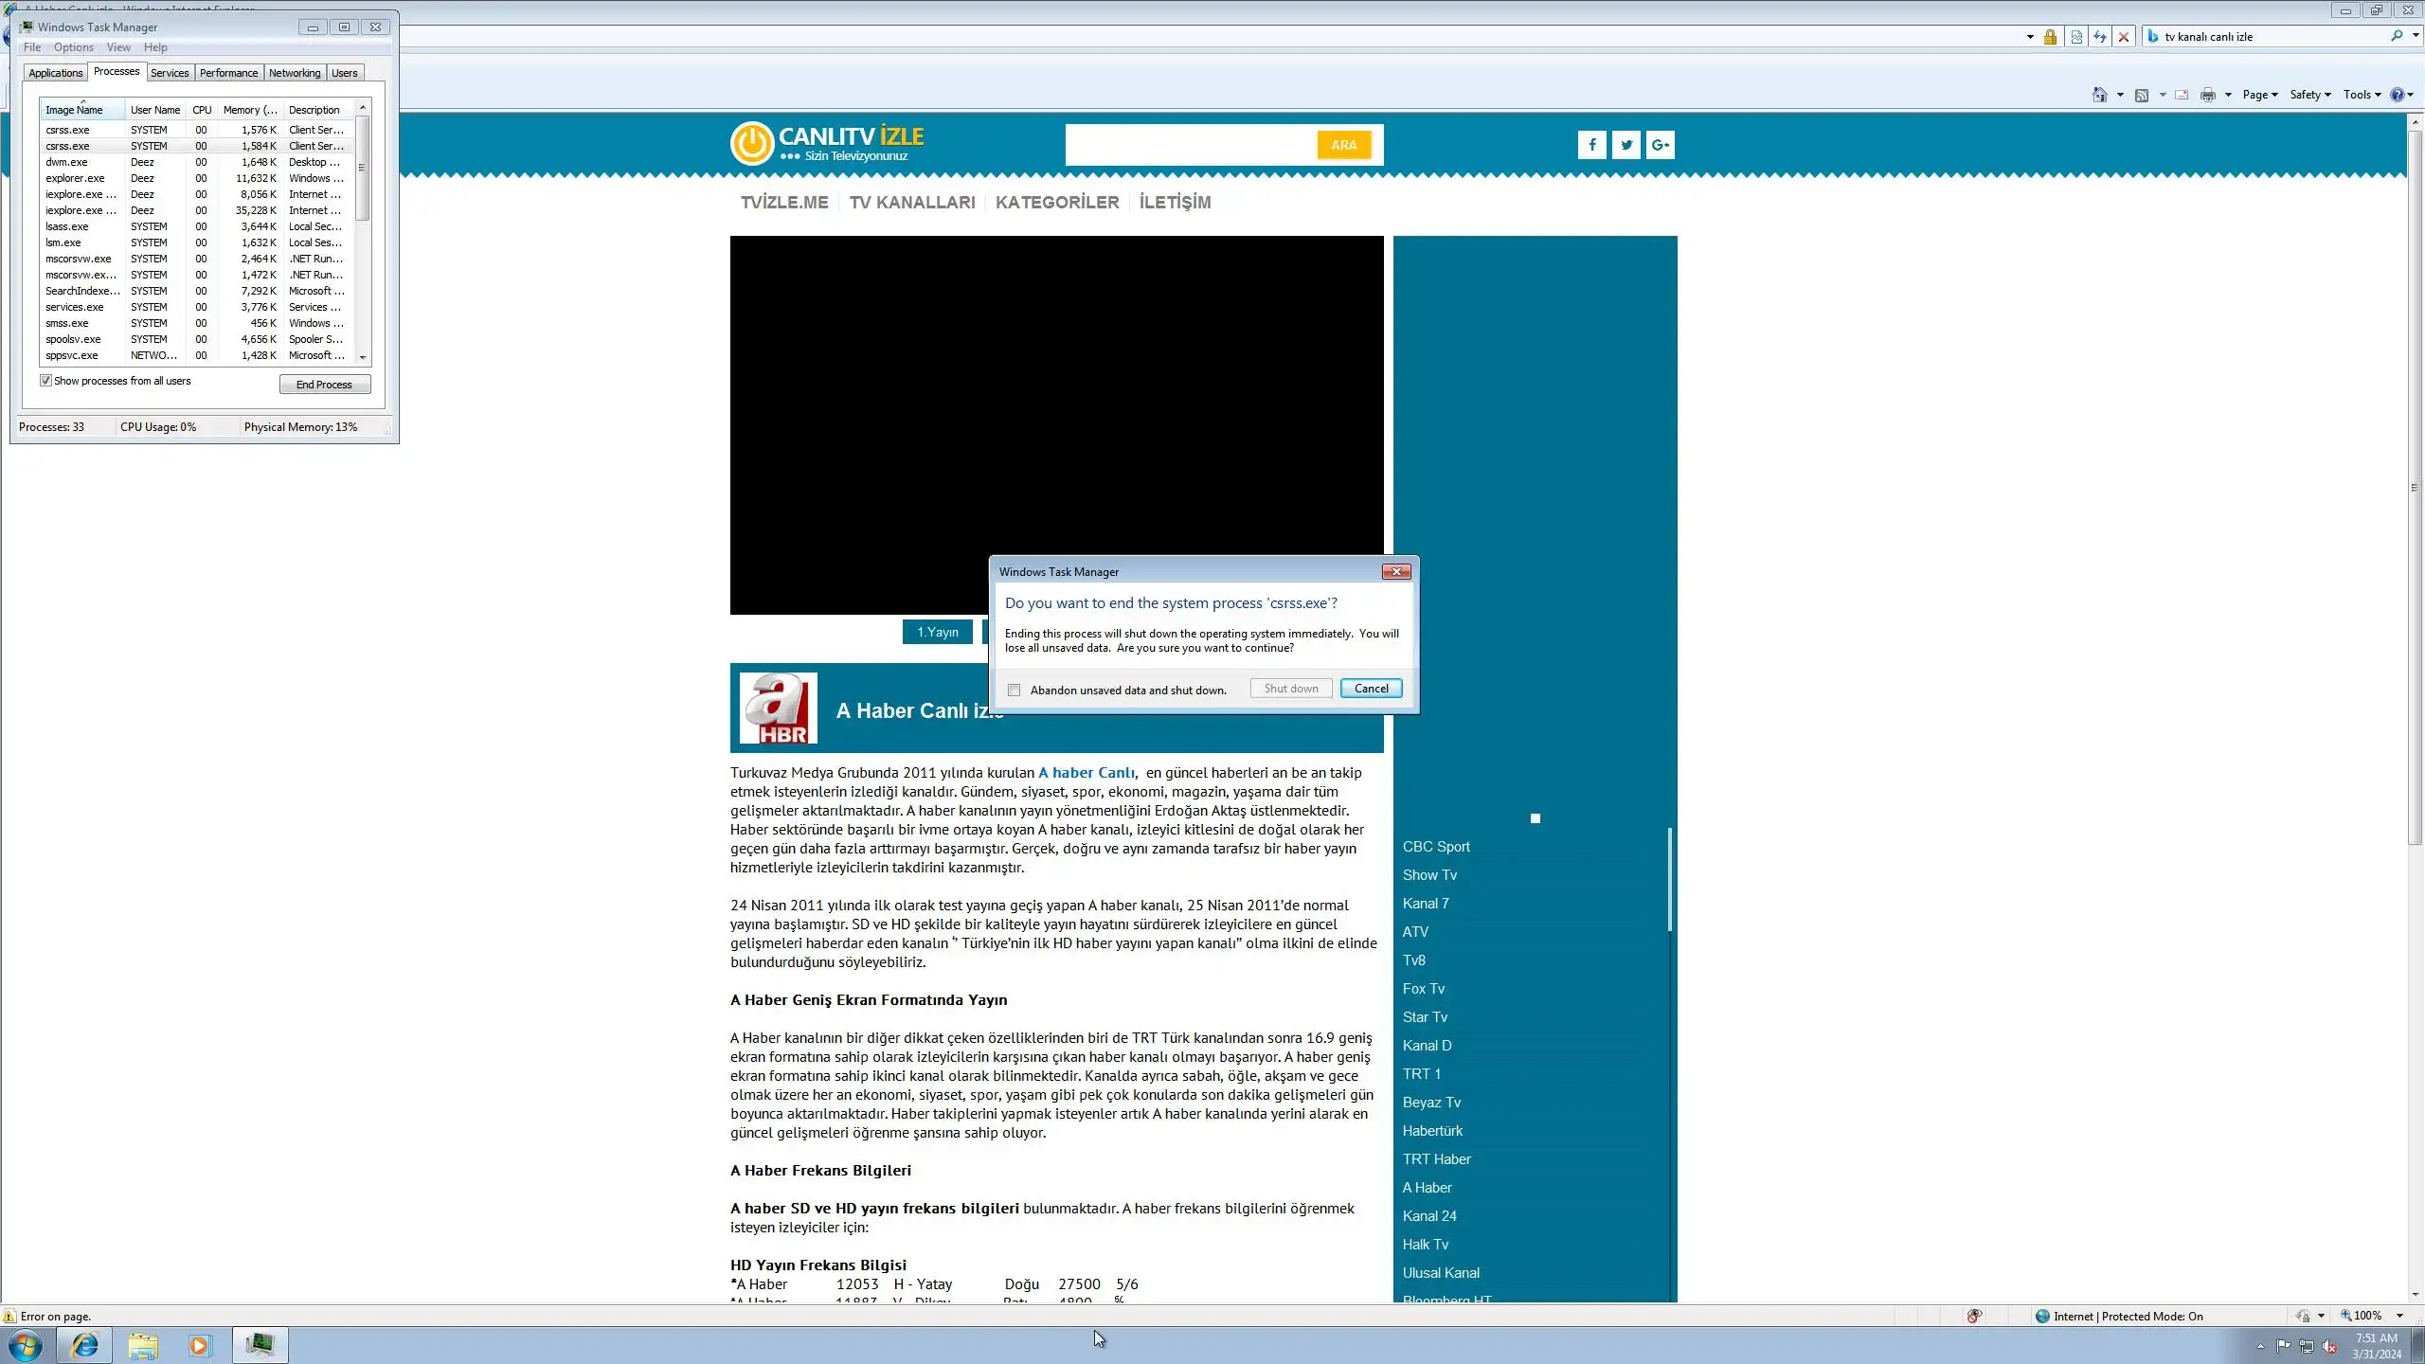This screenshot has width=2425, height=1364.
Task: Check 'Abandon unsaved data and shut down'
Action: 1015,691
